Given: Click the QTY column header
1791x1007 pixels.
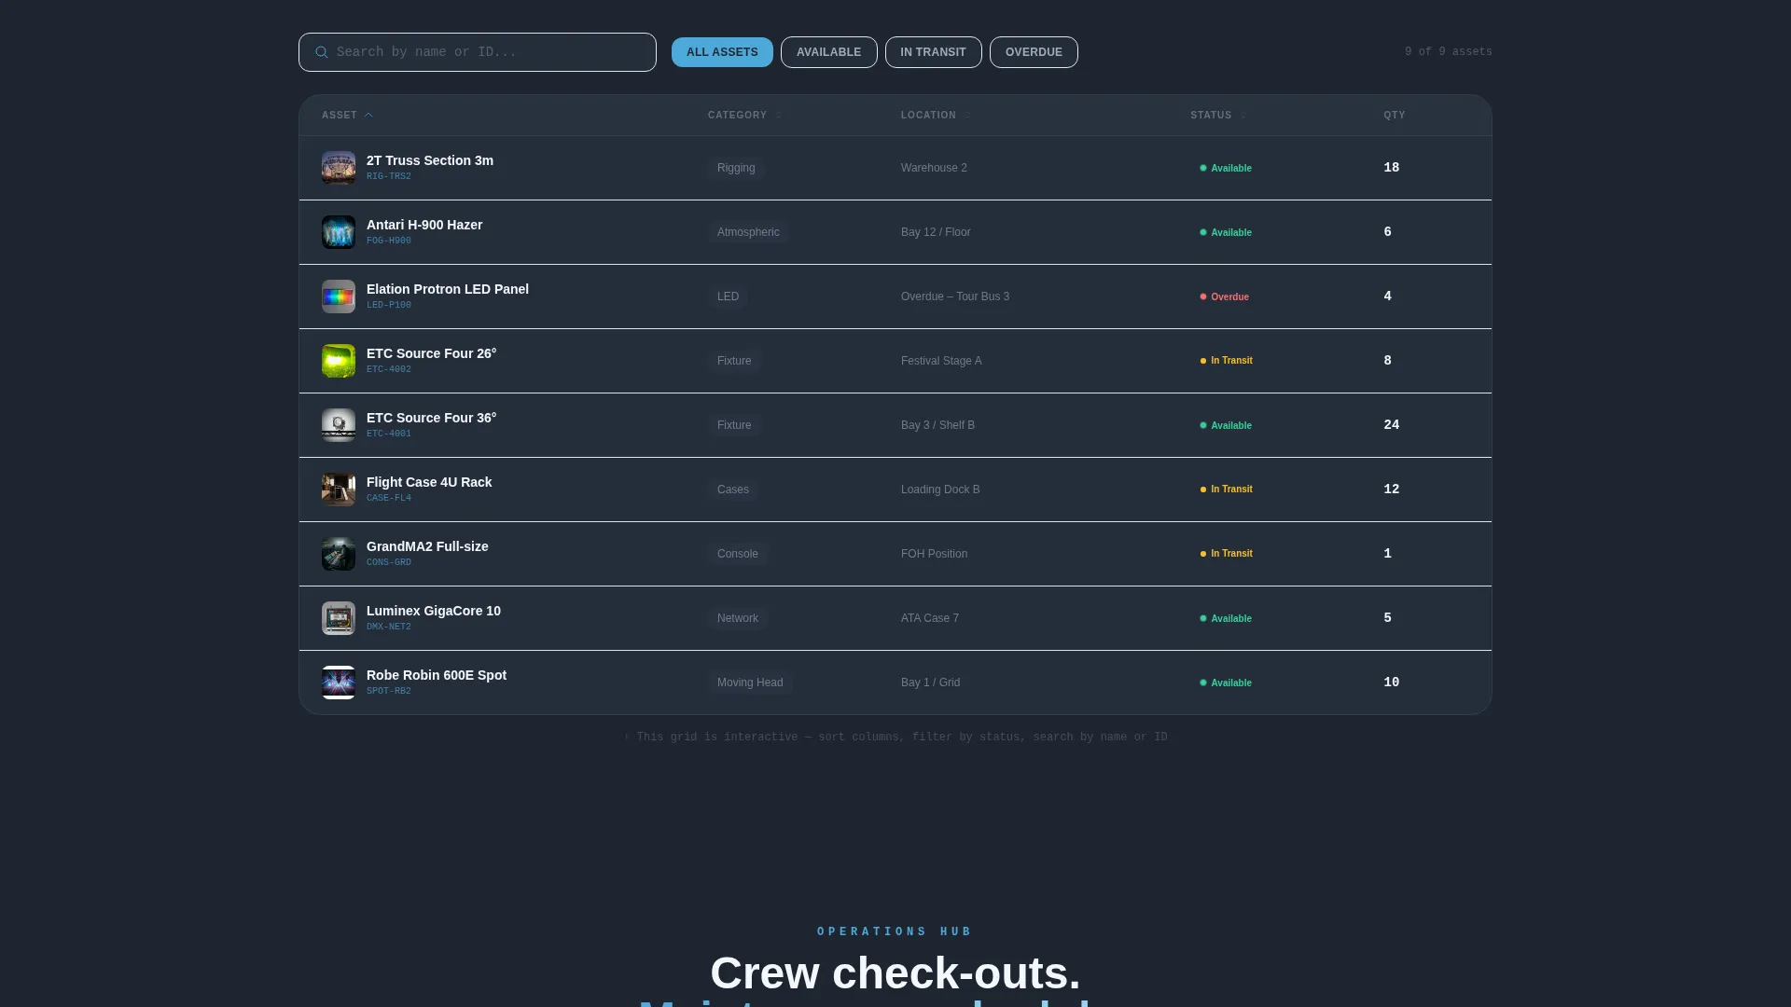Looking at the screenshot, I should click(x=1395, y=116).
